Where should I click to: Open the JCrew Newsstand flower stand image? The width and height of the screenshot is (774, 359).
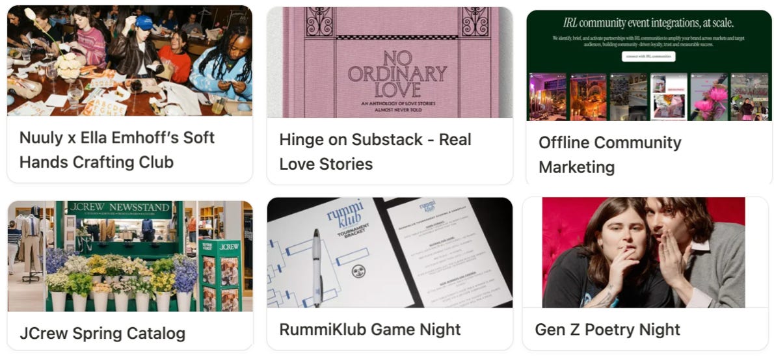[x=130, y=256]
